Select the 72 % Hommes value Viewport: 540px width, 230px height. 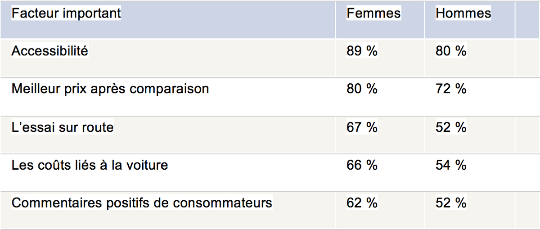point(451,89)
